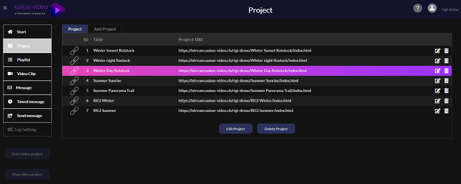Click the Winter night Rostock project URL

point(243,60)
